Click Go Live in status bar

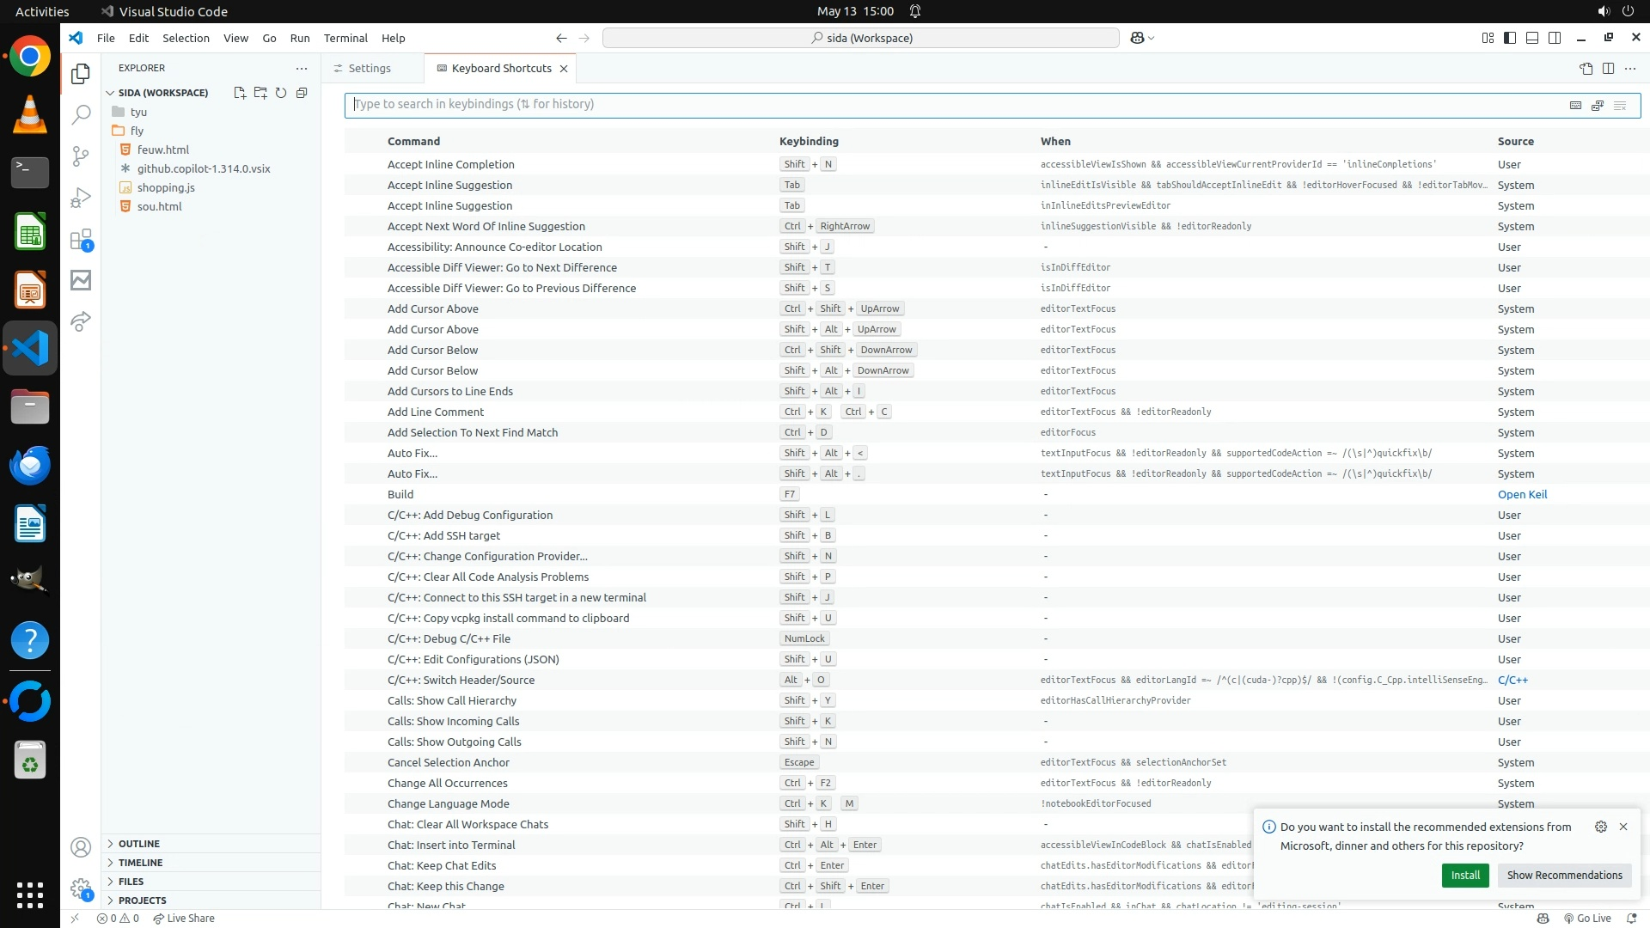pos(1587,918)
